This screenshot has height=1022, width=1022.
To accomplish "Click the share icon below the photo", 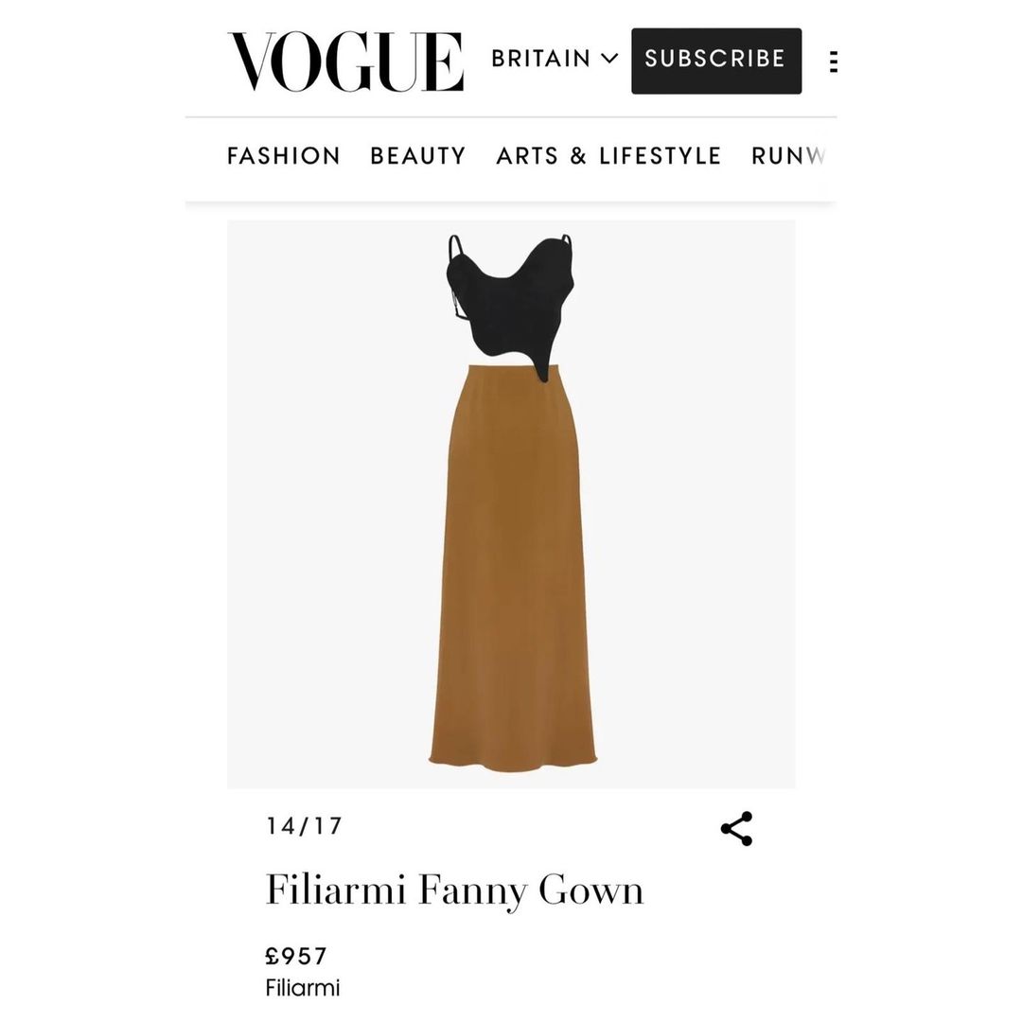I will click(736, 828).
